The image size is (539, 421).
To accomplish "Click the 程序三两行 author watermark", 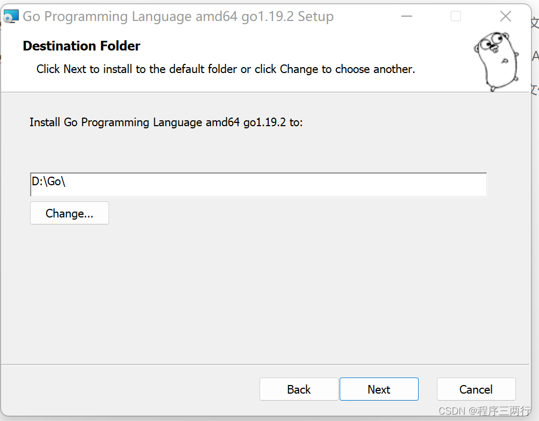I will click(499, 411).
